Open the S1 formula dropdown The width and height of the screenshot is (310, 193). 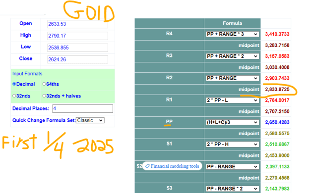[232, 145]
